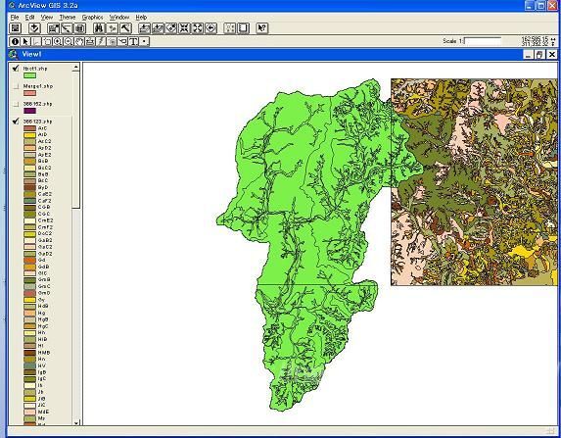Select the Label tag tool
The width and height of the screenshot is (561, 438).
122,41
